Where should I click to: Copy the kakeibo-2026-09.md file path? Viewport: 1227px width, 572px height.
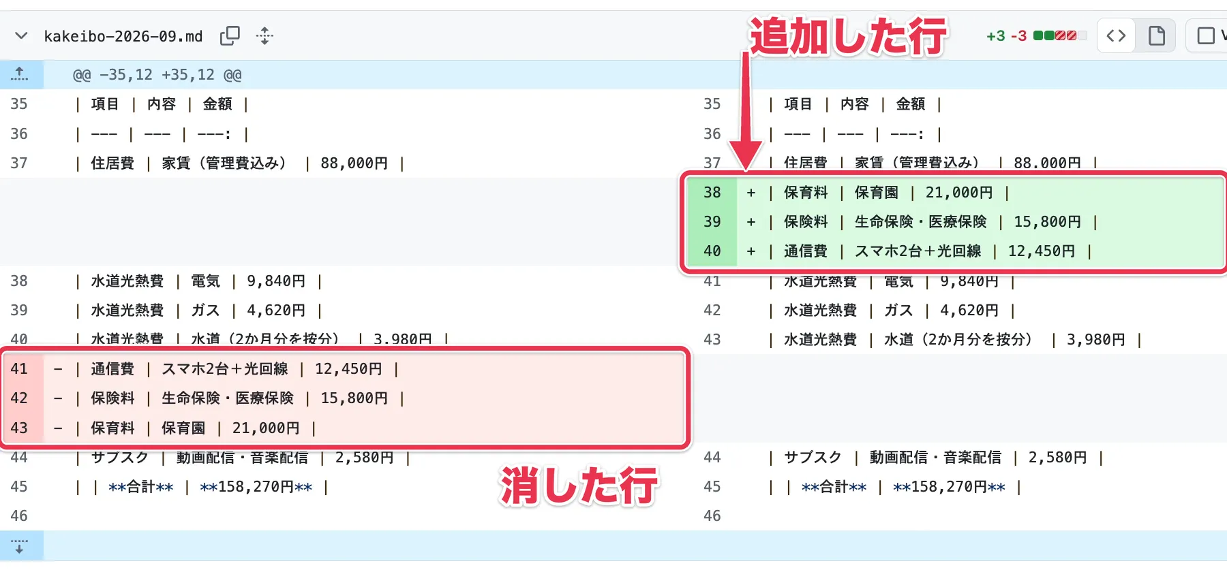(230, 35)
